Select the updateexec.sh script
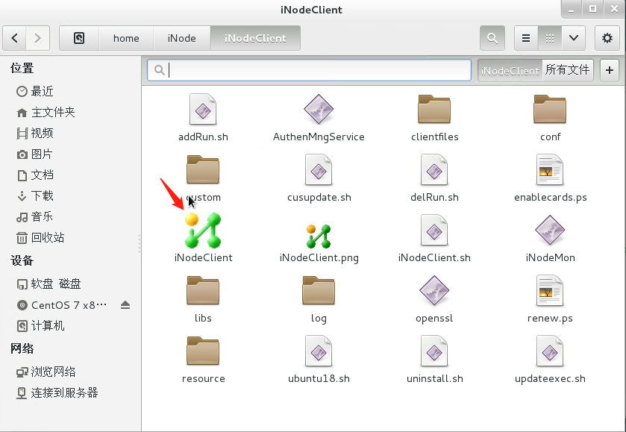The width and height of the screenshot is (626, 432). coord(550,351)
